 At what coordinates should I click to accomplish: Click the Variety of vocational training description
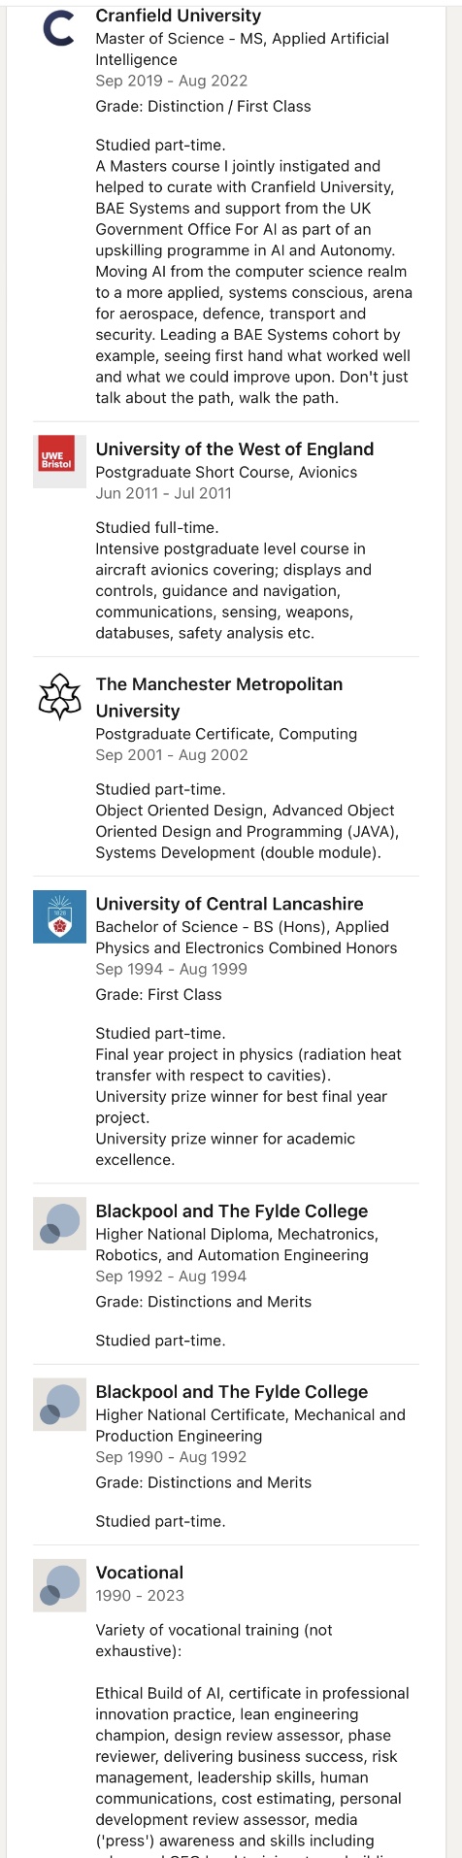pyautogui.click(x=214, y=1640)
